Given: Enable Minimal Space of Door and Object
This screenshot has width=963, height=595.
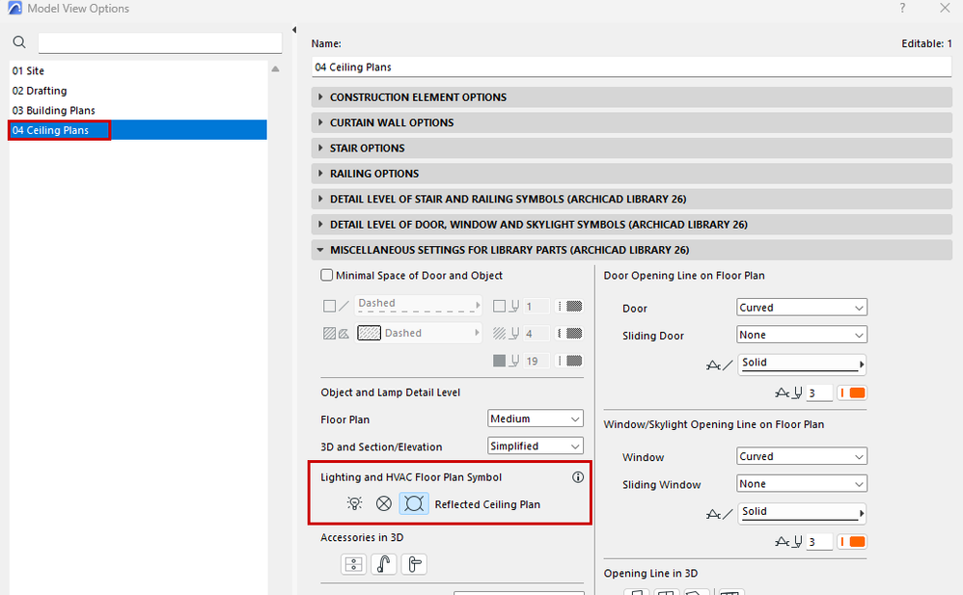Looking at the screenshot, I should coord(327,276).
